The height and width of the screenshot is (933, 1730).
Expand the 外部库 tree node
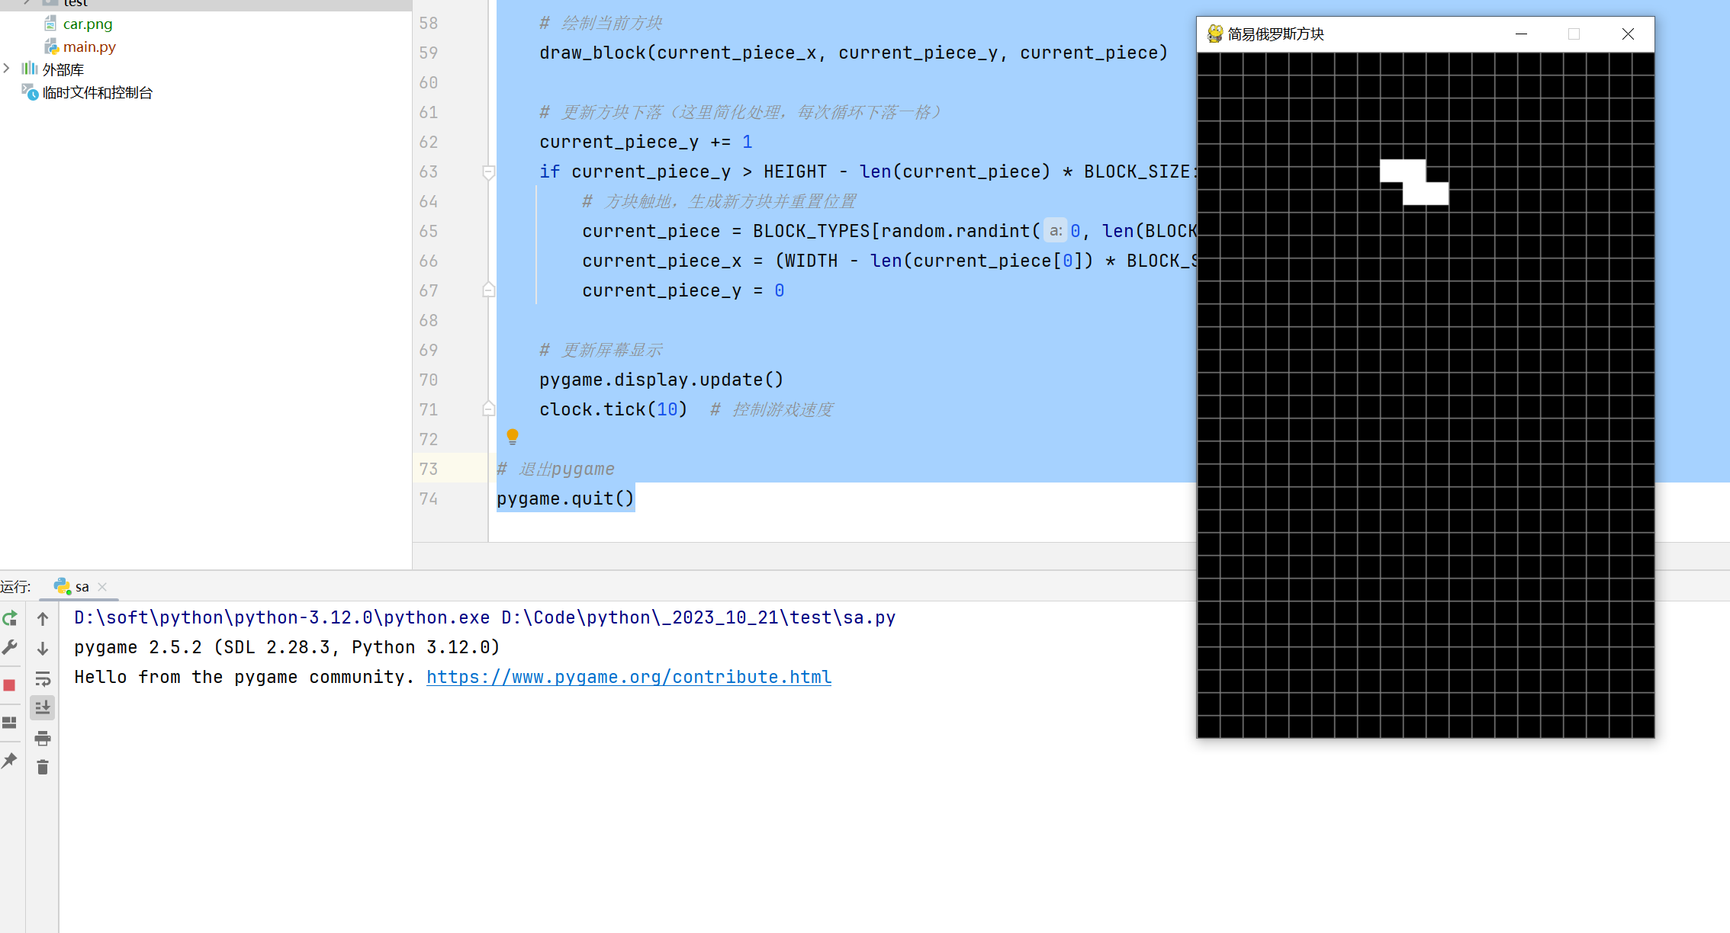(x=7, y=69)
